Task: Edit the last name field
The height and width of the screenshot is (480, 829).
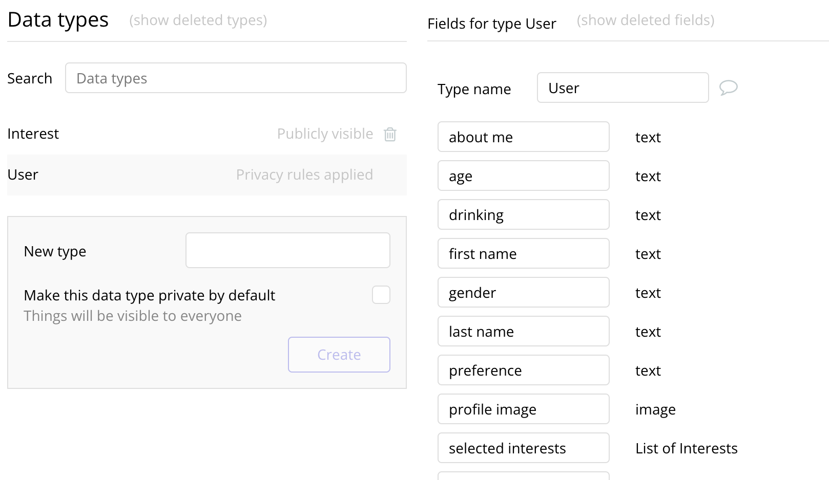Action: click(x=523, y=332)
